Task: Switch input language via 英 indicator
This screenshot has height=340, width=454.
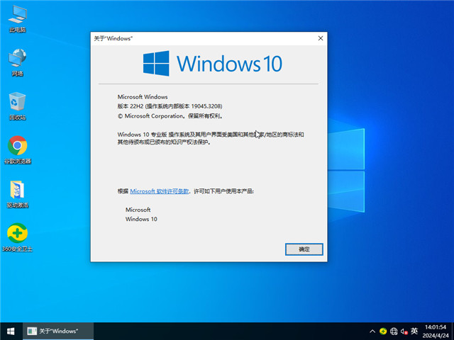Action: coord(414,331)
